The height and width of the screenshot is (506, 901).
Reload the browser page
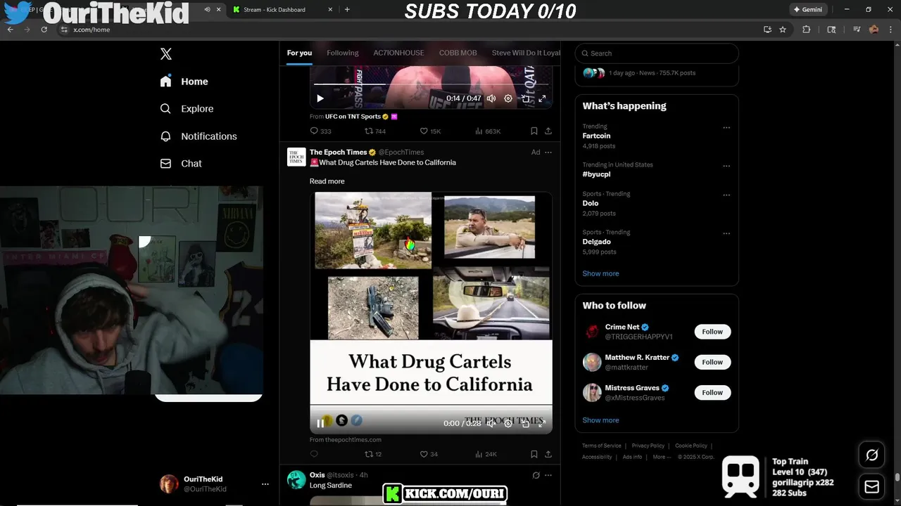point(44,30)
